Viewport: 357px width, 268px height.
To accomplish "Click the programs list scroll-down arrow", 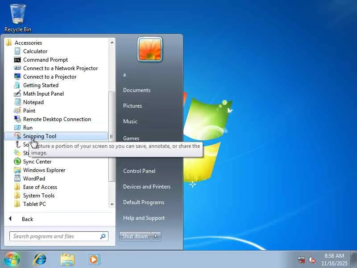I will click(x=112, y=204).
